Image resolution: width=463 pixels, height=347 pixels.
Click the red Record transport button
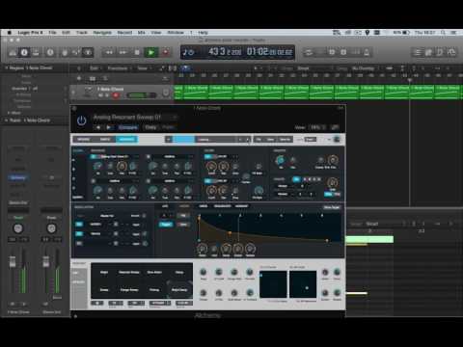pyautogui.click(x=165, y=52)
